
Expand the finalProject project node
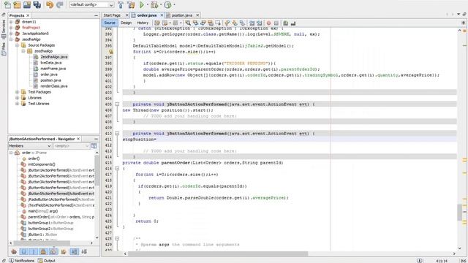pyautogui.click(x=11, y=28)
